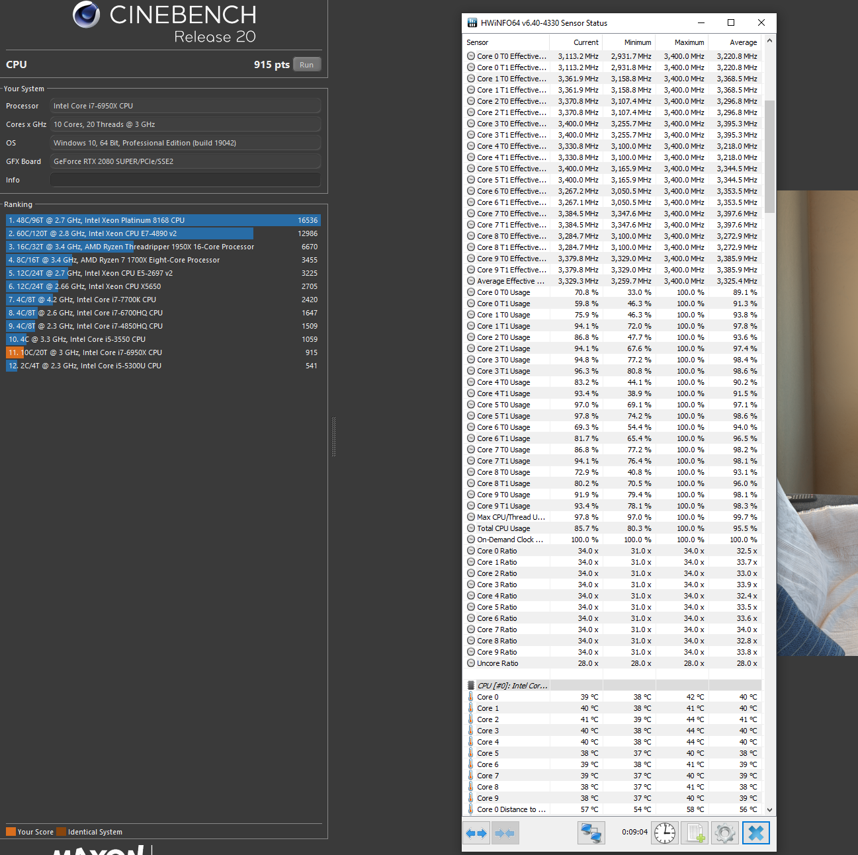
Task: Click the Core 5 temperature thermometer icon
Action: 471,753
